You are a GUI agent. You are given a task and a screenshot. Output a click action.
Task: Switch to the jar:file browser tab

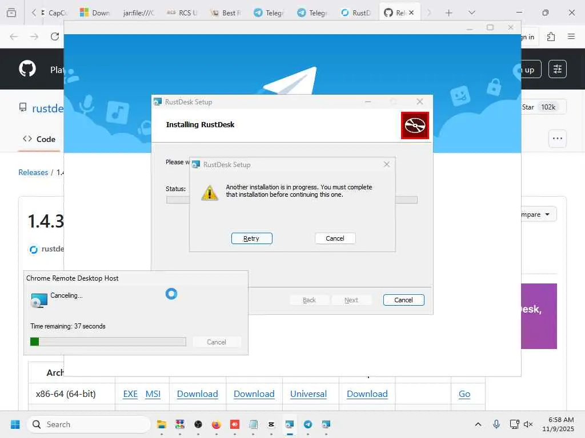click(x=138, y=13)
